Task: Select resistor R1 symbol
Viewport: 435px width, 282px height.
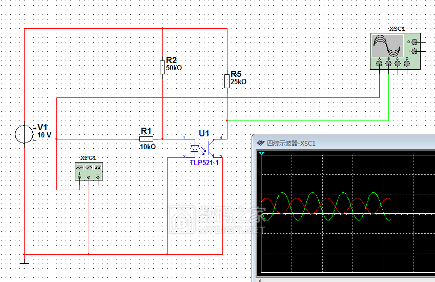Action: [146, 138]
